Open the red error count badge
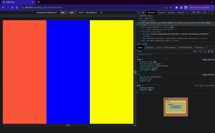The height and width of the screenshot is (133, 215). (x=194, y=13)
